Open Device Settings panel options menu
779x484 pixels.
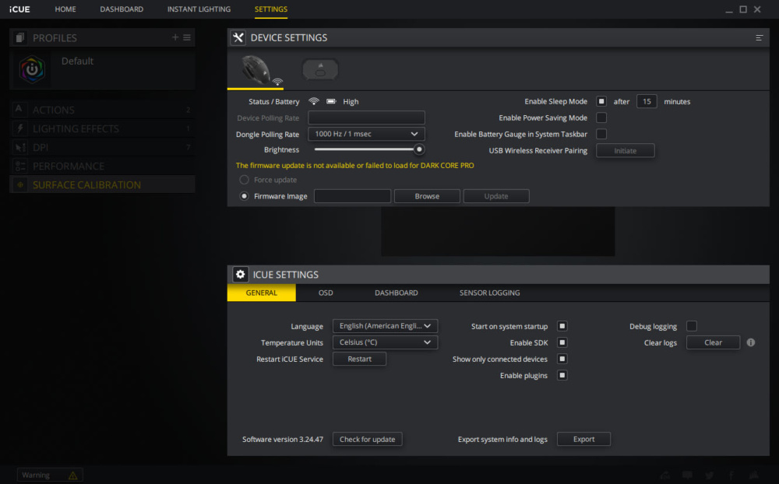[759, 37]
